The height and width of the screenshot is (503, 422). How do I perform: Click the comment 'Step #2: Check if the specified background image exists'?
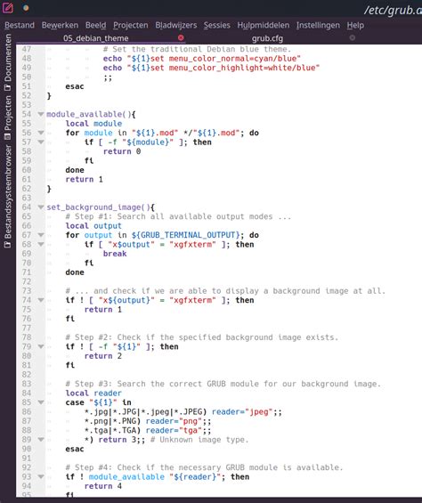point(202,337)
